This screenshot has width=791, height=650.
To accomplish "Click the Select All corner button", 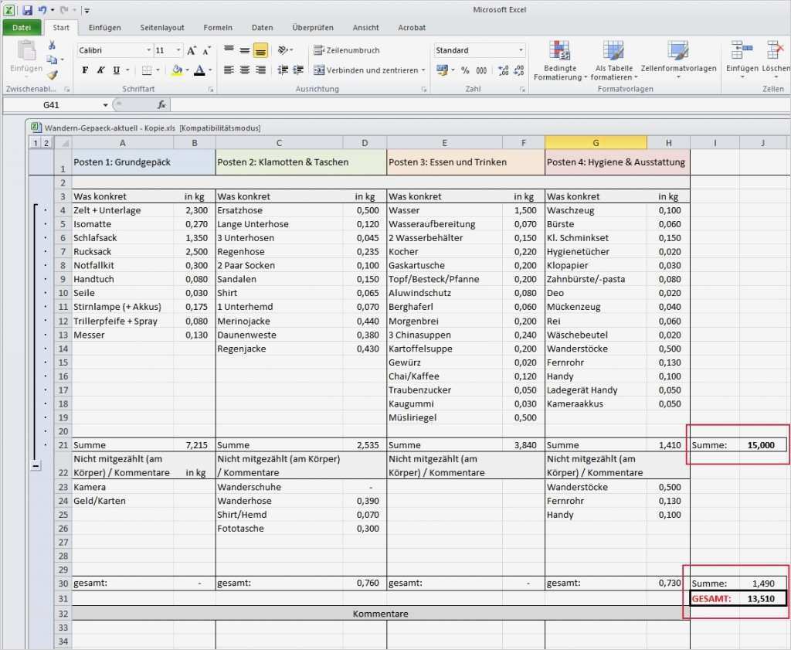I will [x=63, y=143].
